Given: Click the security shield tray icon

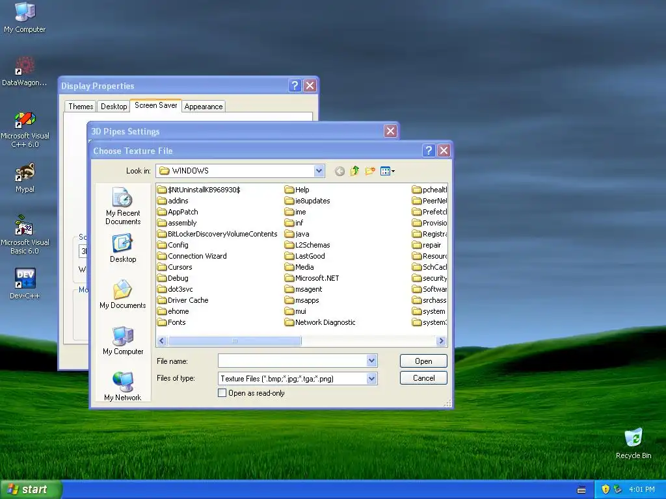Looking at the screenshot, I should coord(606,489).
